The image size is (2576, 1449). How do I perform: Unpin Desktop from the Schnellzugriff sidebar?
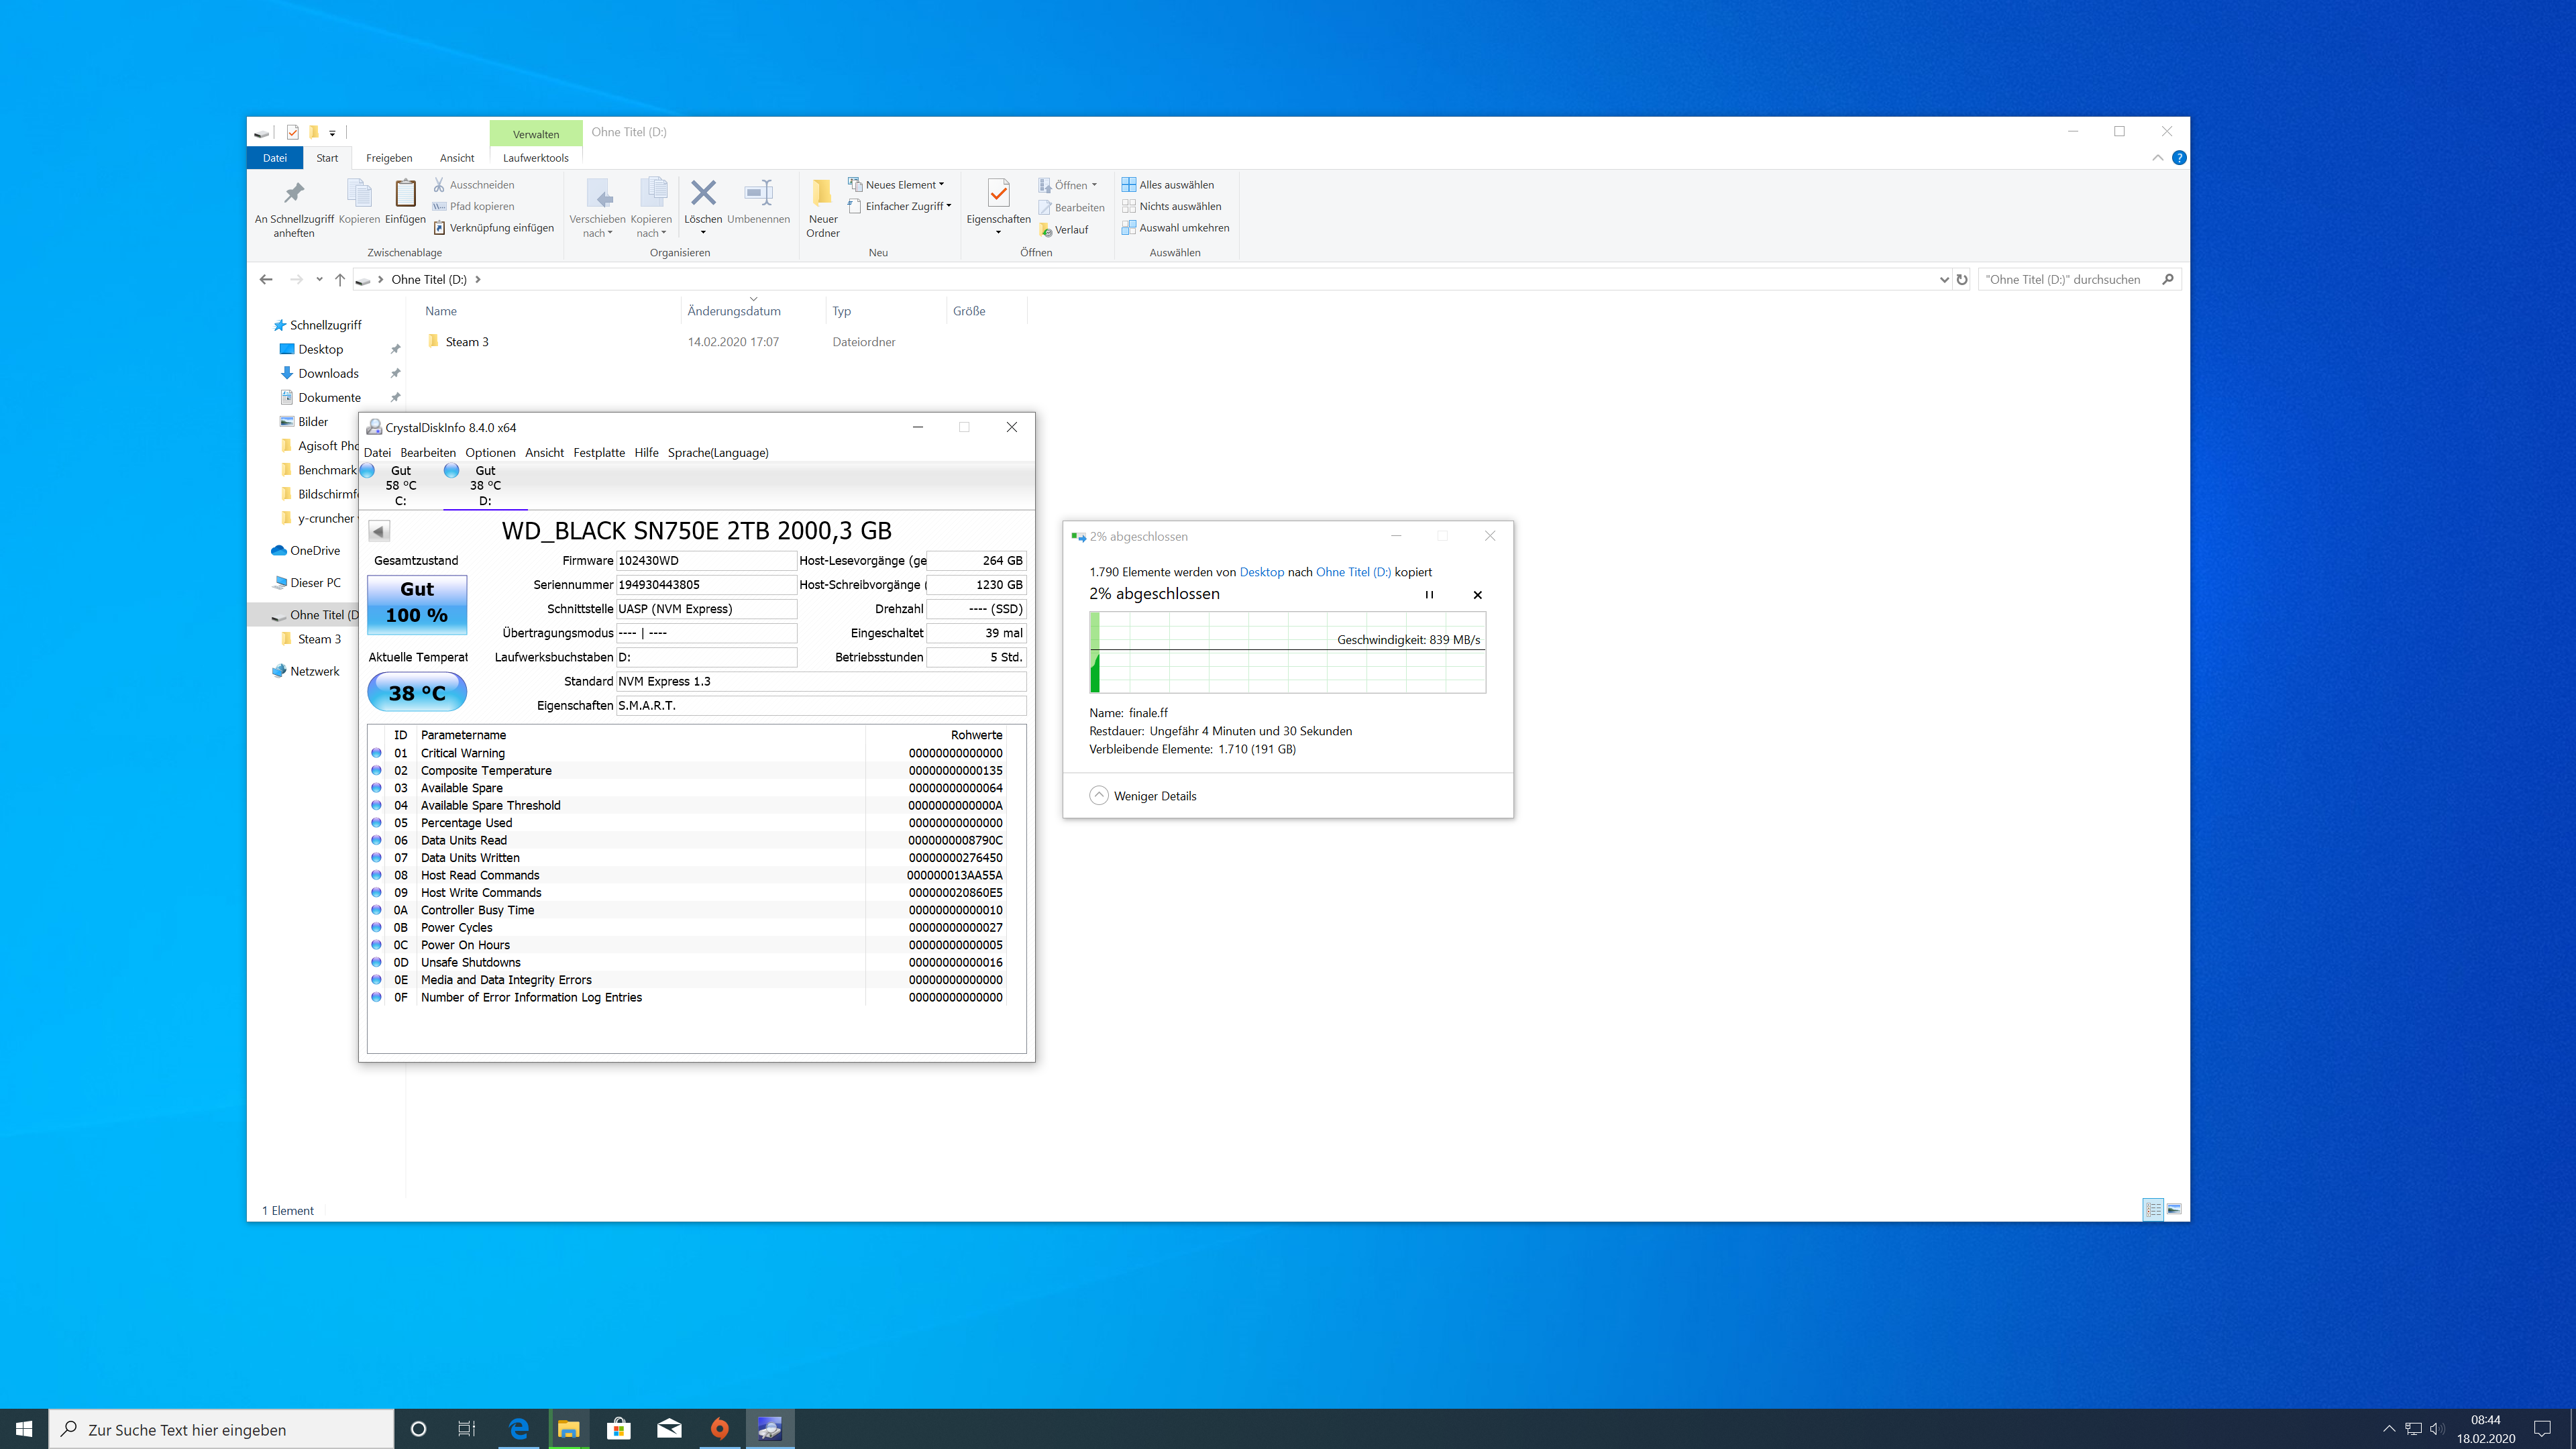tap(396, 349)
